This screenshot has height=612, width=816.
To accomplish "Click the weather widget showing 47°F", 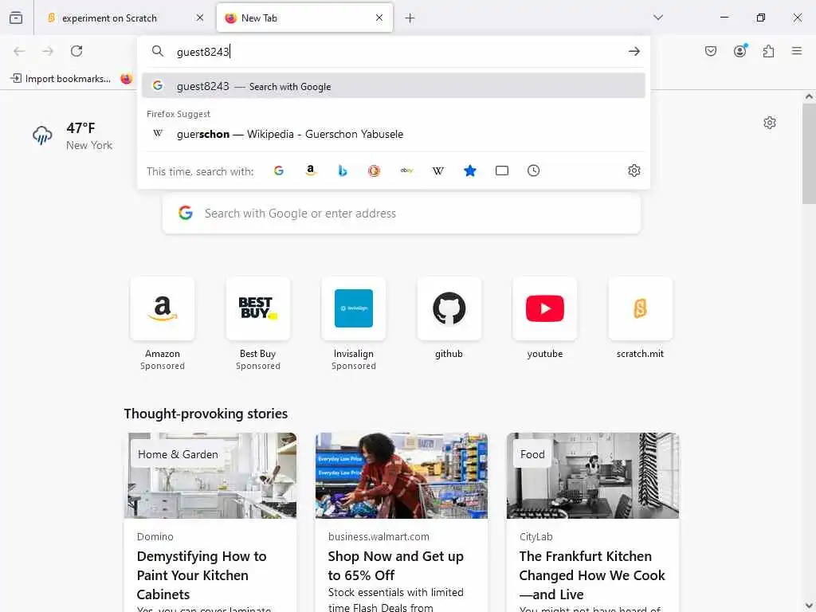I will click(x=73, y=135).
